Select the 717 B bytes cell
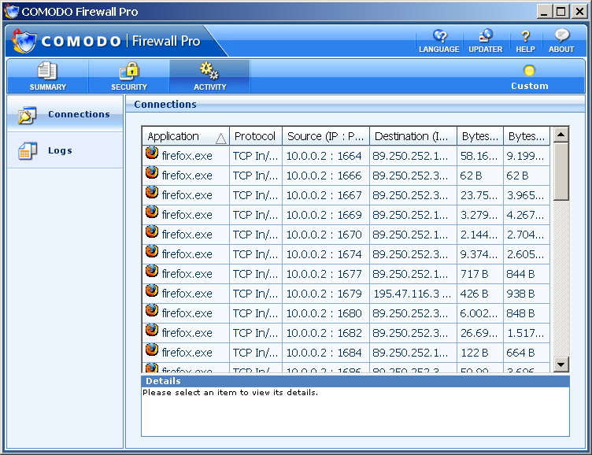 click(480, 274)
